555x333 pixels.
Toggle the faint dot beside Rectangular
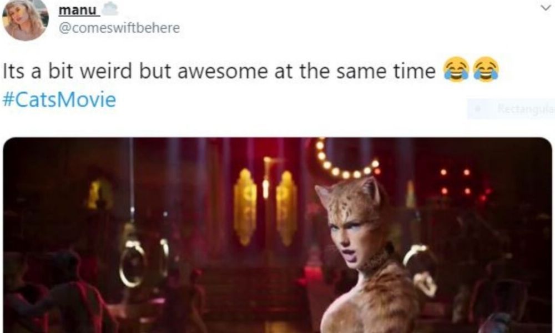pyautogui.click(x=477, y=109)
